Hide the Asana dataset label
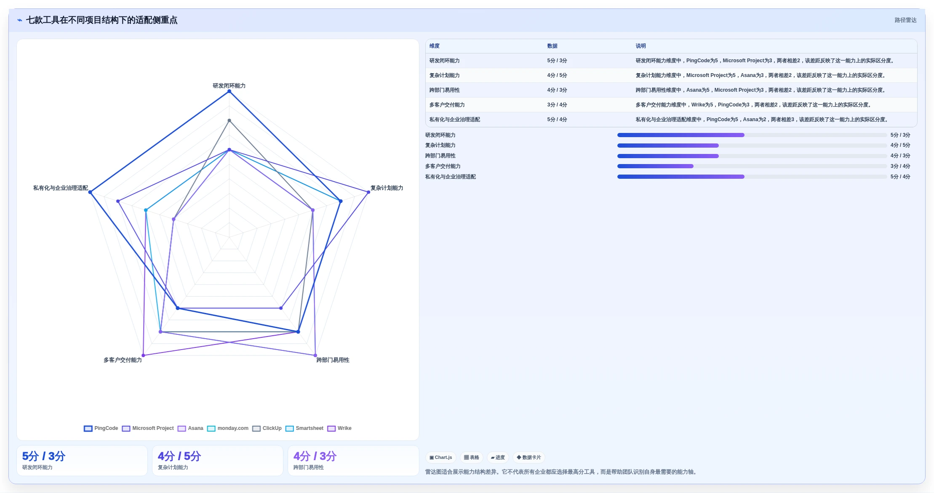 click(195, 428)
